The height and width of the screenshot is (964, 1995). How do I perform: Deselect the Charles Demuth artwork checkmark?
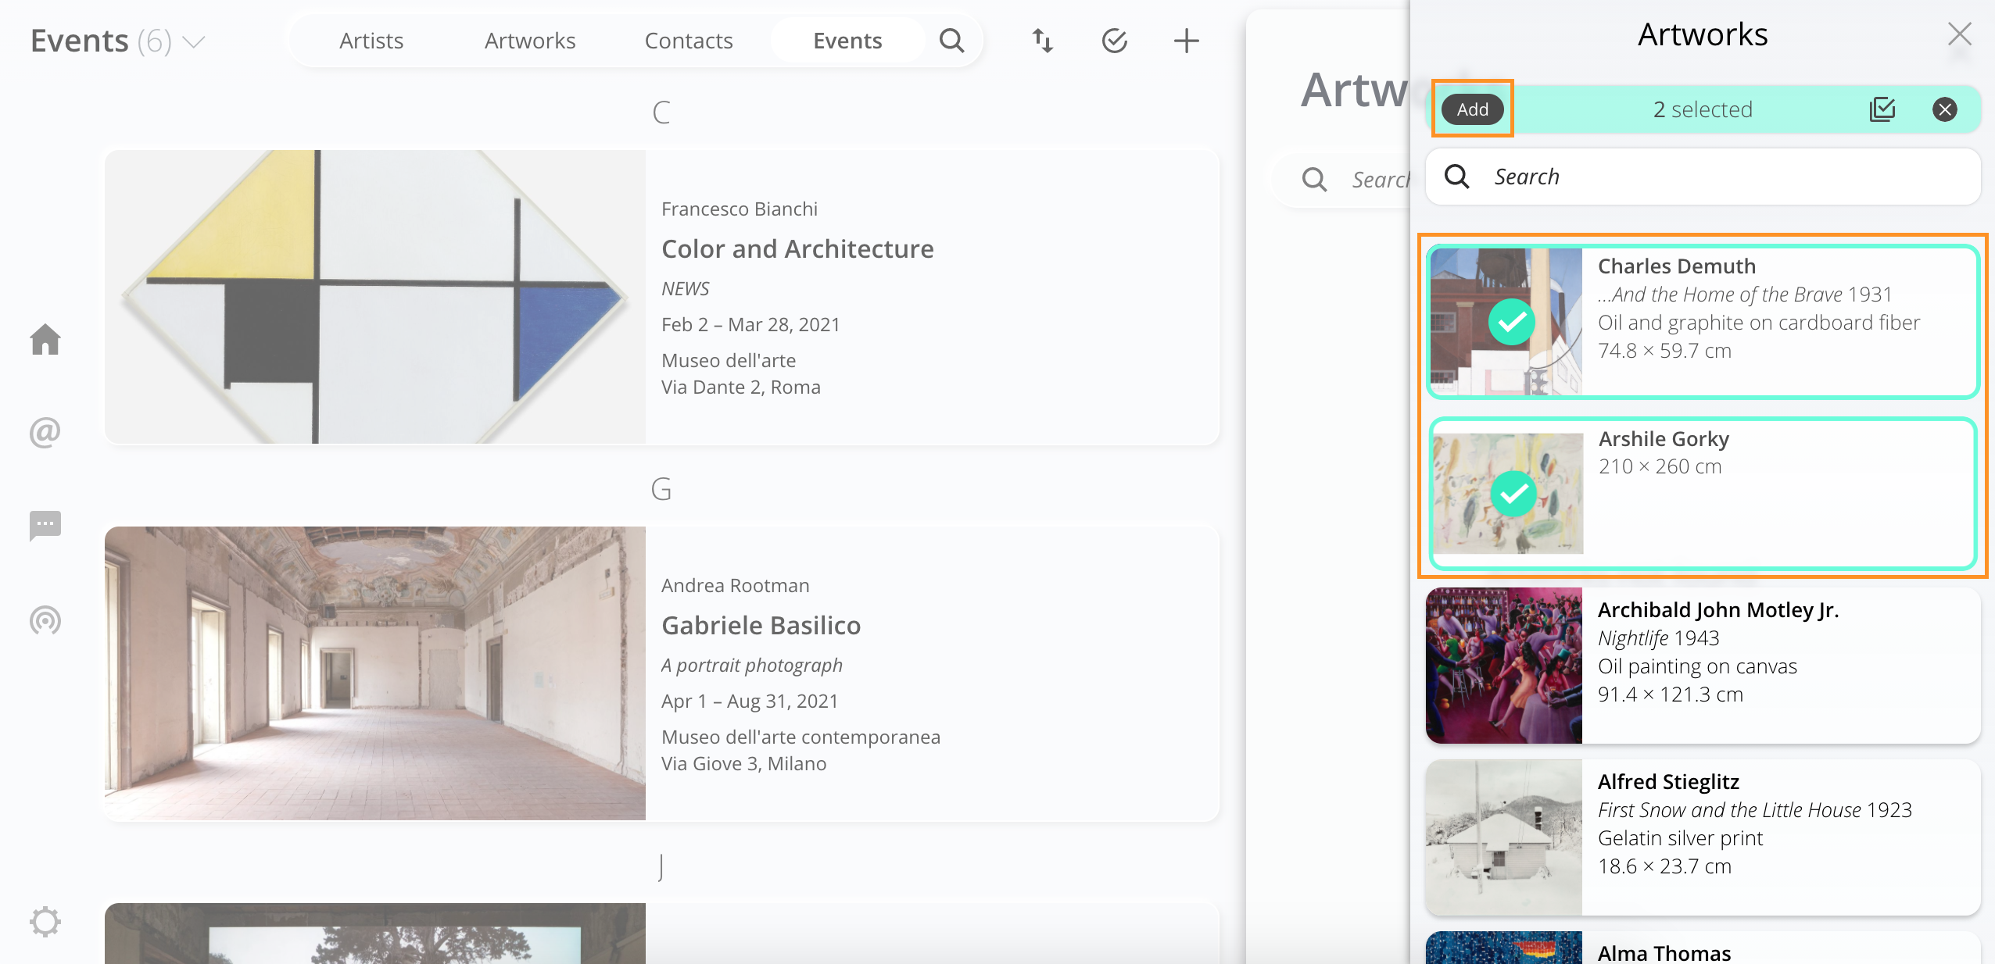[1511, 321]
